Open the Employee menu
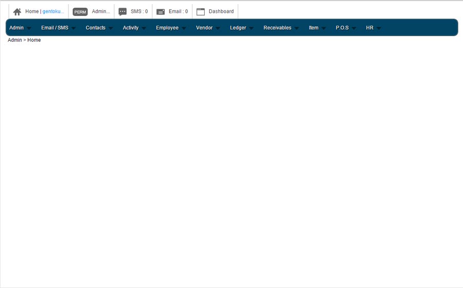This screenshot has height=288, width=463. [167, 27]
